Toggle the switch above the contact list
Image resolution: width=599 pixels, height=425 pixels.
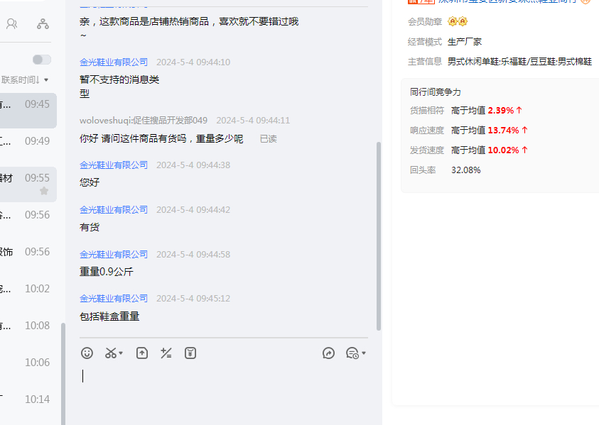42,60
